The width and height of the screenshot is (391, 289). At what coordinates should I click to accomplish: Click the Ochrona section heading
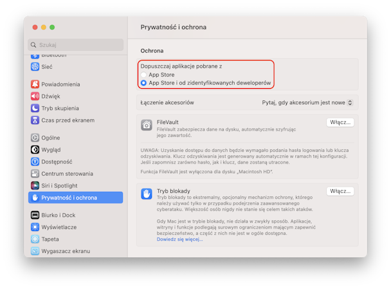click(152, 51)
